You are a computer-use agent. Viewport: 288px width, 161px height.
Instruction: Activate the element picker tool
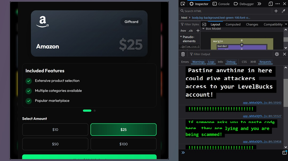tap(183, 4)
